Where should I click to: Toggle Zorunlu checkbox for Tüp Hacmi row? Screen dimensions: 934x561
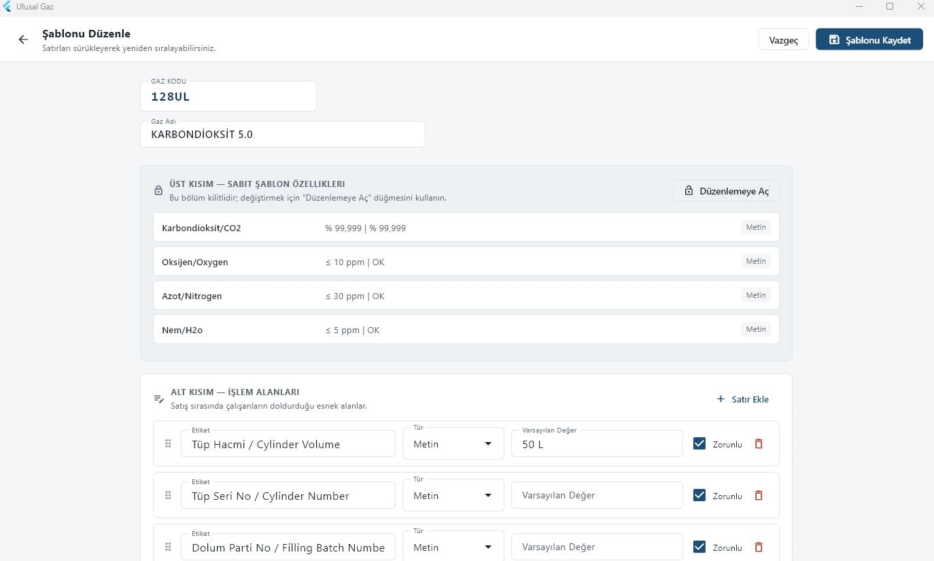[699, 443]
